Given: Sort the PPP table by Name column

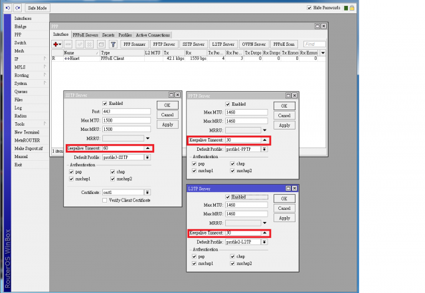Looking at the screenshot, I should 81,53.
